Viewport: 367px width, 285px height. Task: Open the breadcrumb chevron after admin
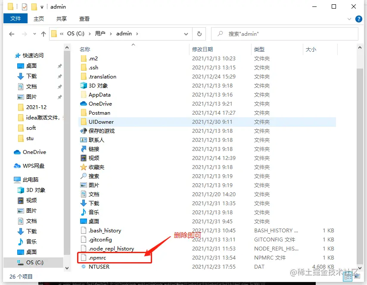coord(137,34)
